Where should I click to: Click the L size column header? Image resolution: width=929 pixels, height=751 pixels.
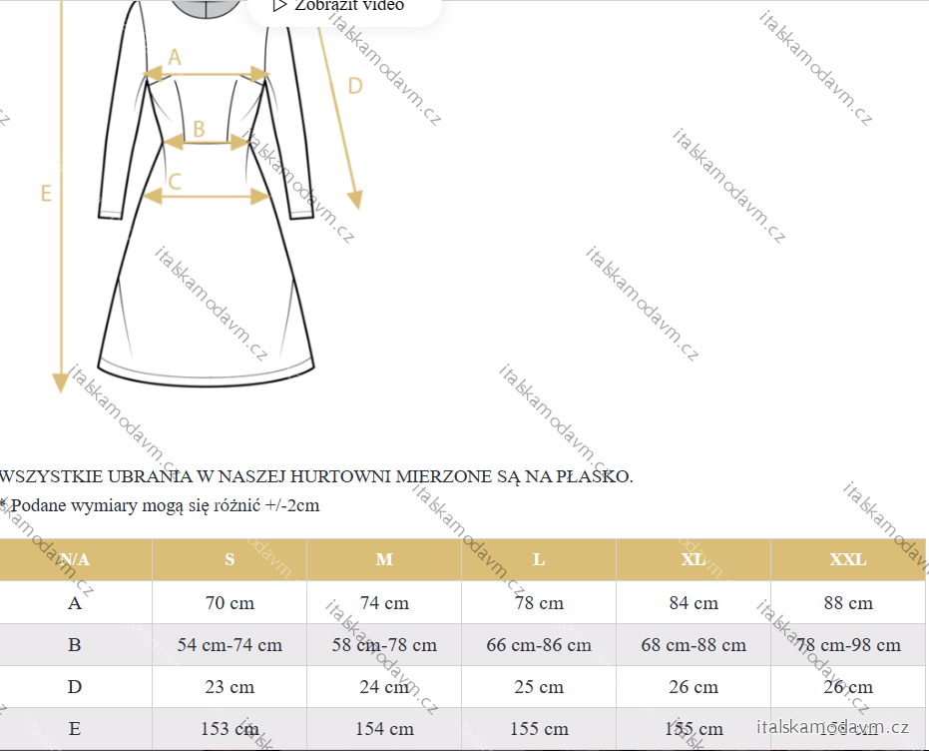pos(539,559)
